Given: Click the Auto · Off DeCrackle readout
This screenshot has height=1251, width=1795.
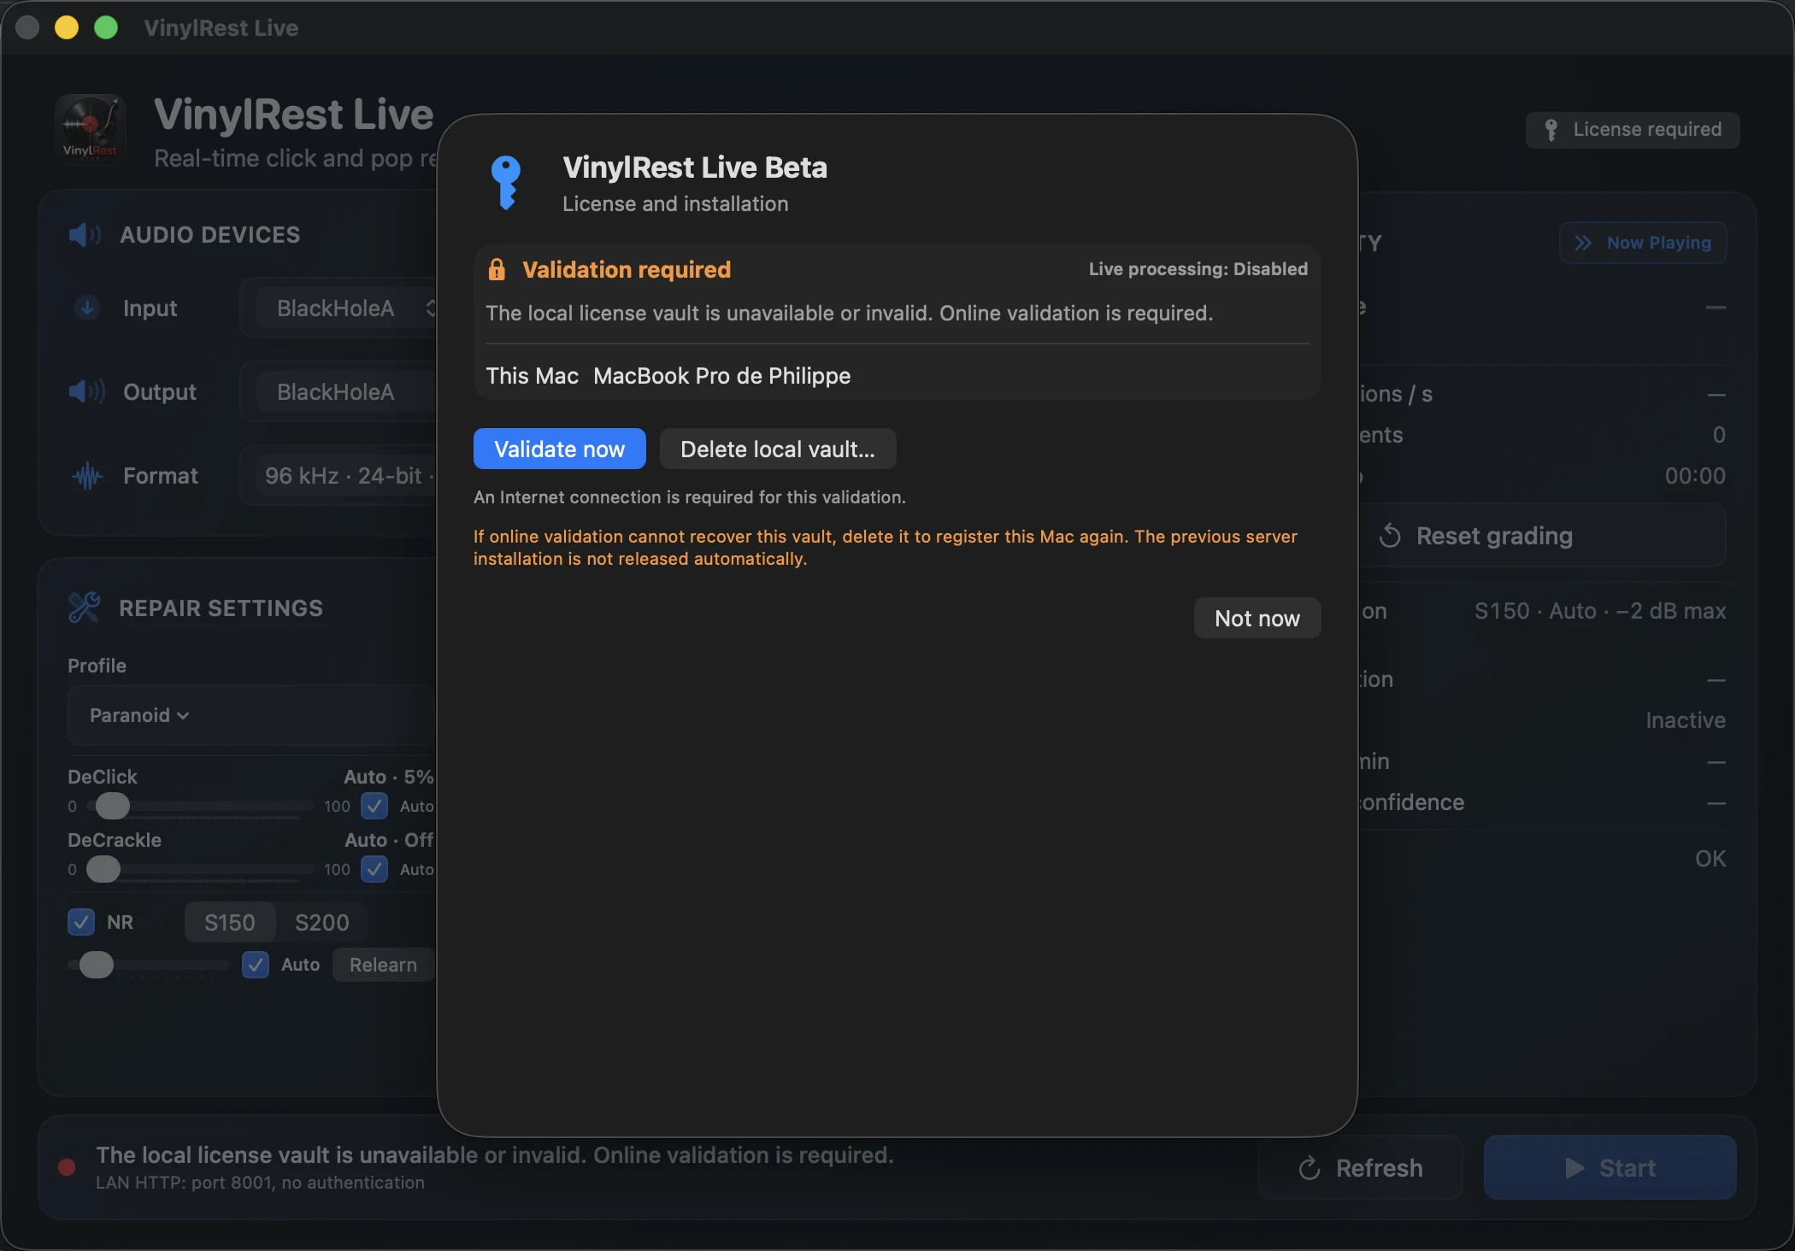Looking at the screenshot, I should point(389,840).
